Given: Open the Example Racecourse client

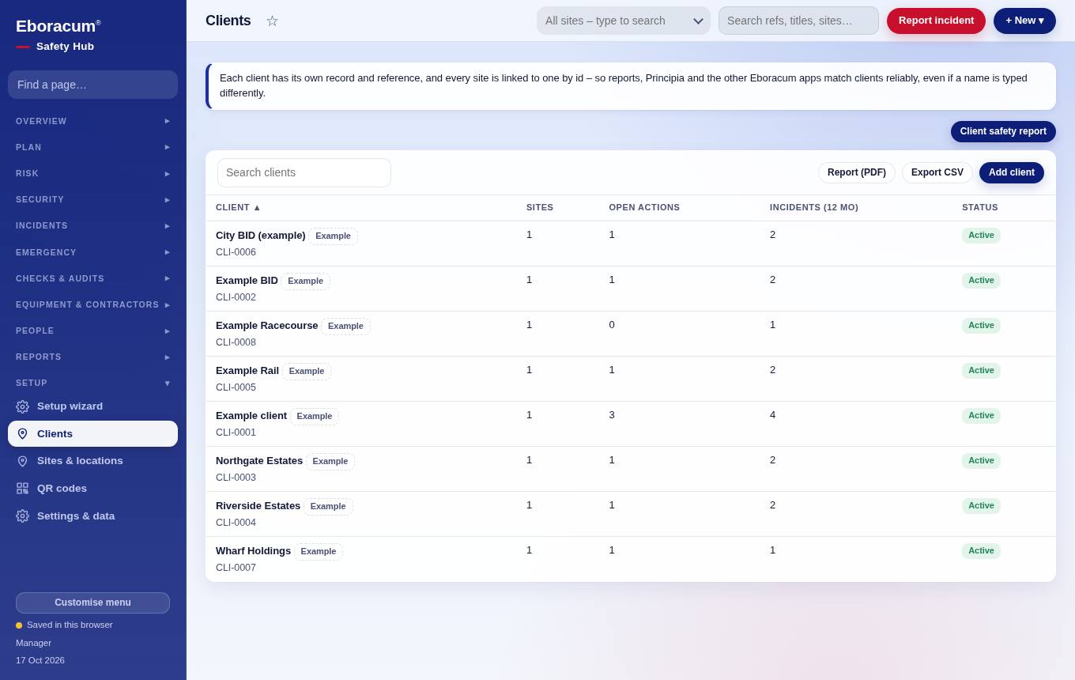Looking at the screenshot, I should click(267, 326).
